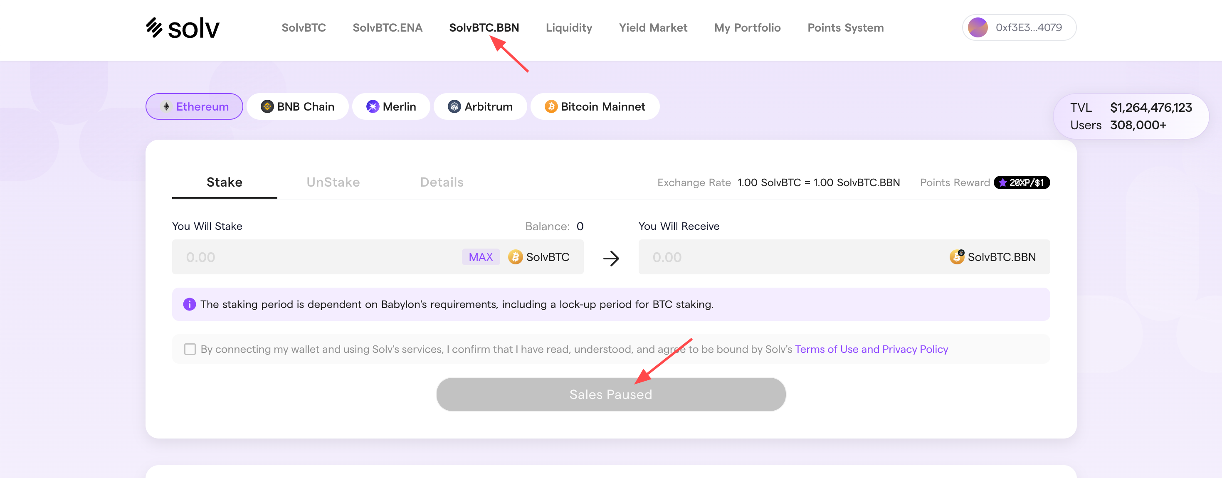Open the SolvBTC.BBN nav item
Image resolution: width=1222 pixels, height=478 pixels.
click(x=484, y=28)
